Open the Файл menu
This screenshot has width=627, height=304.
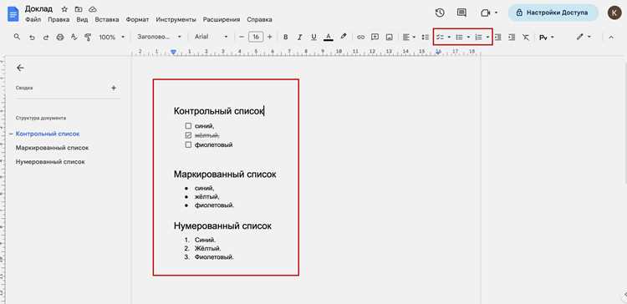click(x=33, y=19)
